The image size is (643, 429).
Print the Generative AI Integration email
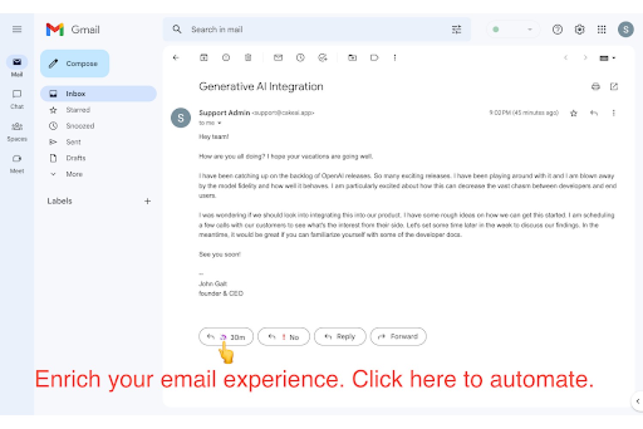595,87
